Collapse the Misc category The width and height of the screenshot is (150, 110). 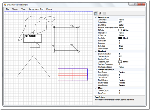pos(96,88)
